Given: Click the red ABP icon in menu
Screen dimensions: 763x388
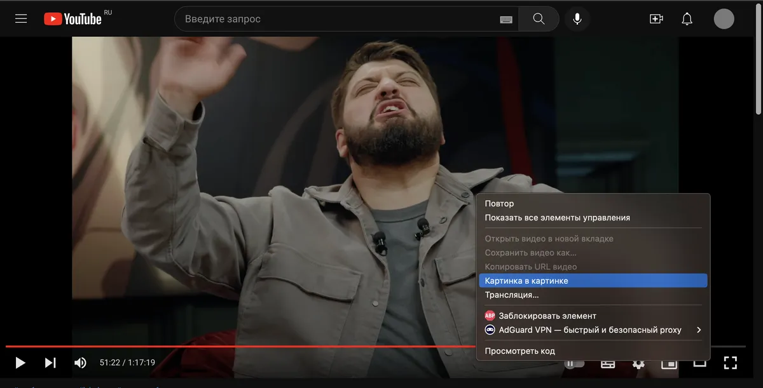Looking at the screenshot, I should coord(490,316).
